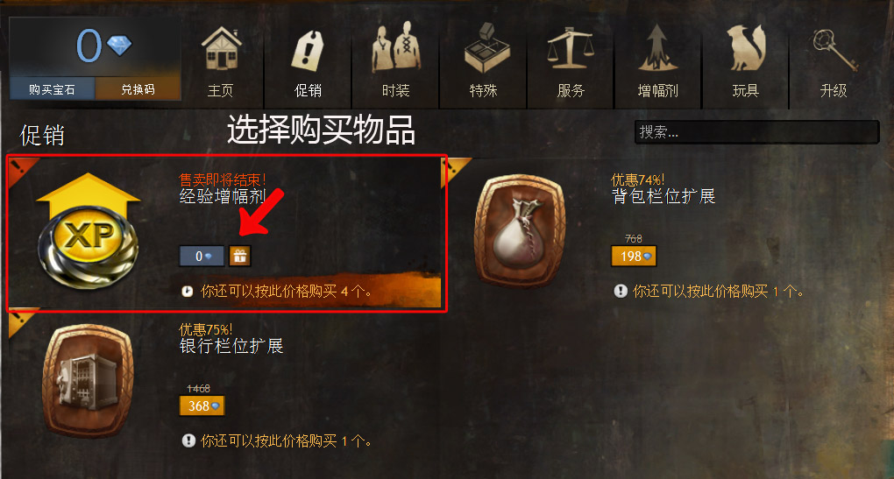Select the 银行栏位扩展 vault thumbnail
Image resolution: width=894 pixels, height=479 pixels.
click(89, 380)
